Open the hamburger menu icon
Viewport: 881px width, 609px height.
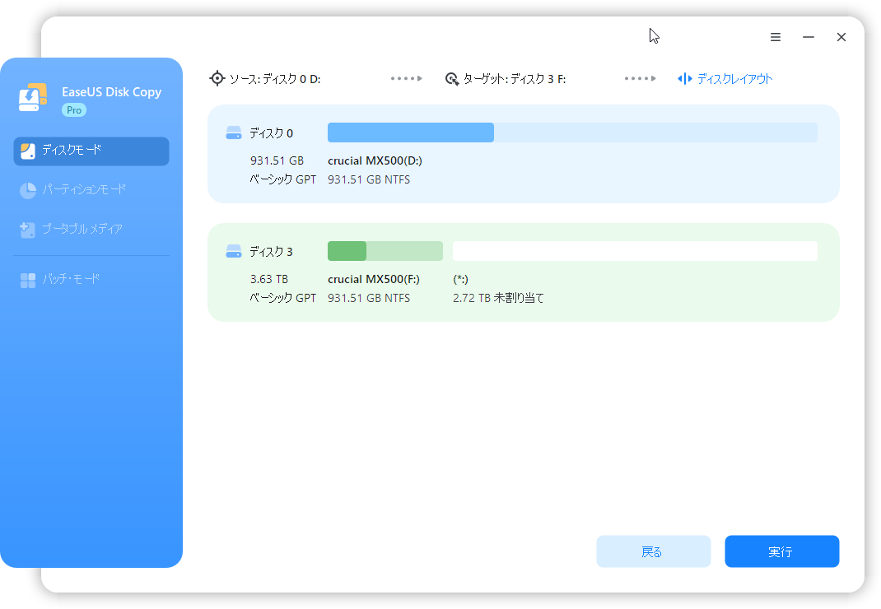pos(776,37)
